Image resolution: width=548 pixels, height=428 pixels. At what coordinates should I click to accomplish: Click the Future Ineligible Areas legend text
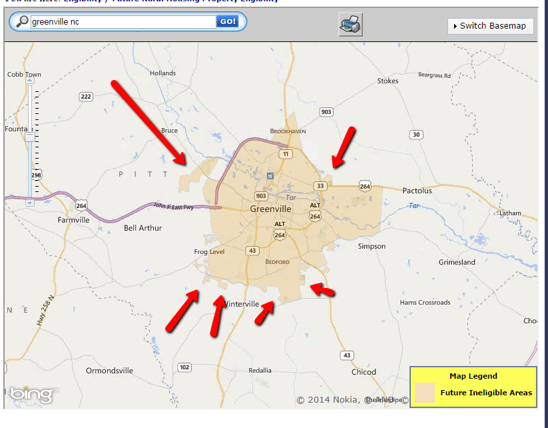[486, 393]
